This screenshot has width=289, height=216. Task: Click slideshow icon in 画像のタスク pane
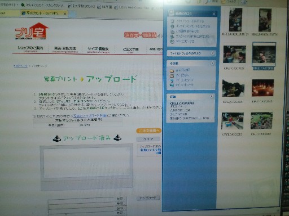pos(172,21)
